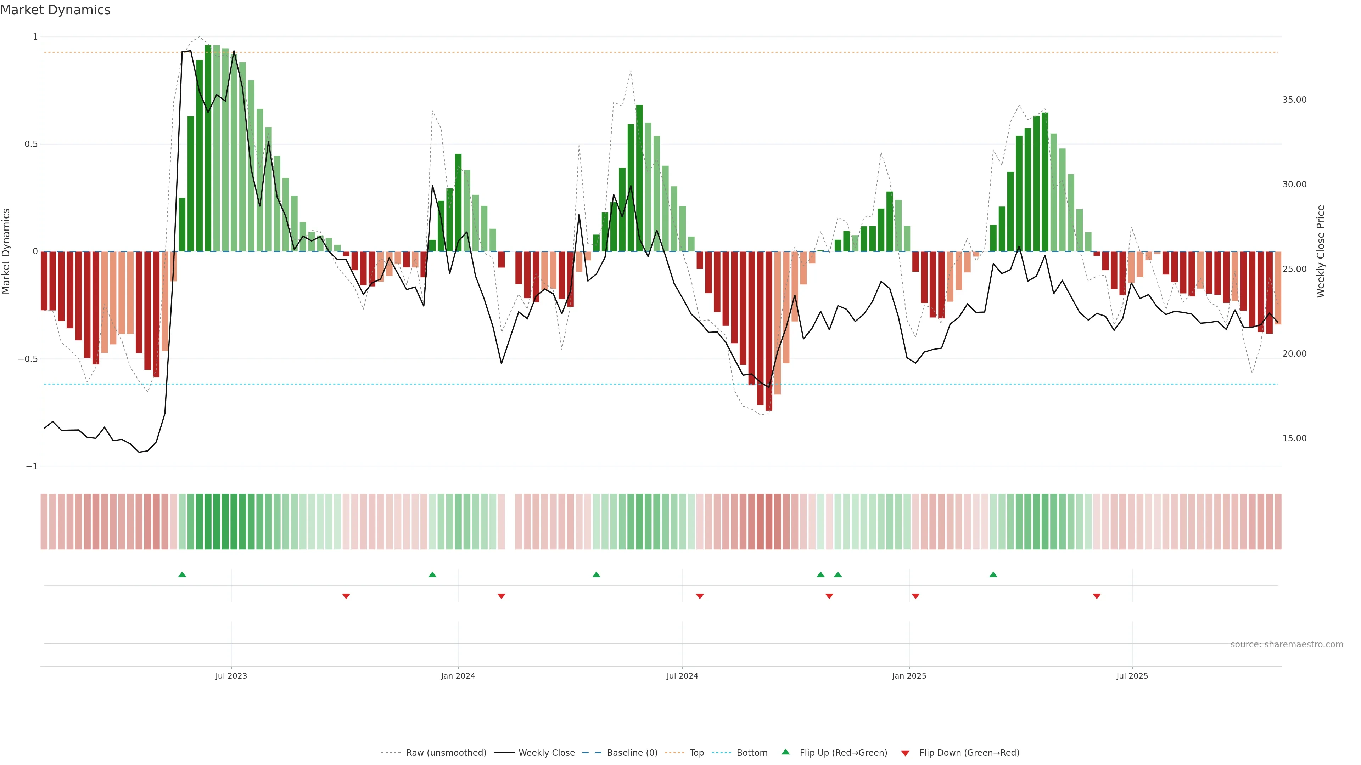Click the red Flip Down marker just after Jul 2024

click(x=700, y=596)
